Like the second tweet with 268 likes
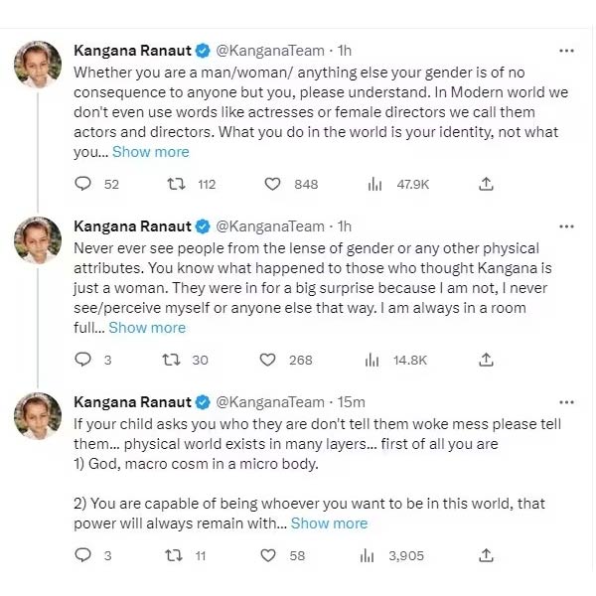This screenshot has width=596, height=596. click(x=272, y=360)
